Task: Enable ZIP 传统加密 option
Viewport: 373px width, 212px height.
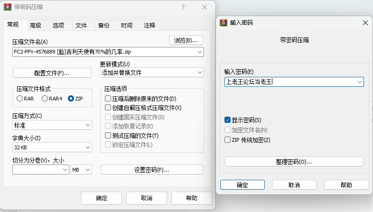Action: point(228,140)
